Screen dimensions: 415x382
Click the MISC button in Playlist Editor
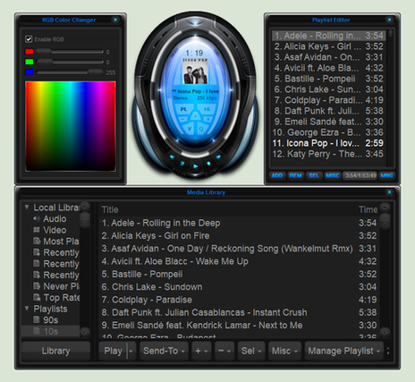point(333,175)
